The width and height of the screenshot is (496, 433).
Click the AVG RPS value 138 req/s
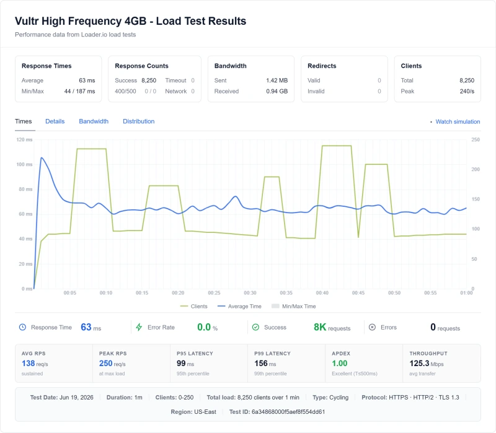35,364
